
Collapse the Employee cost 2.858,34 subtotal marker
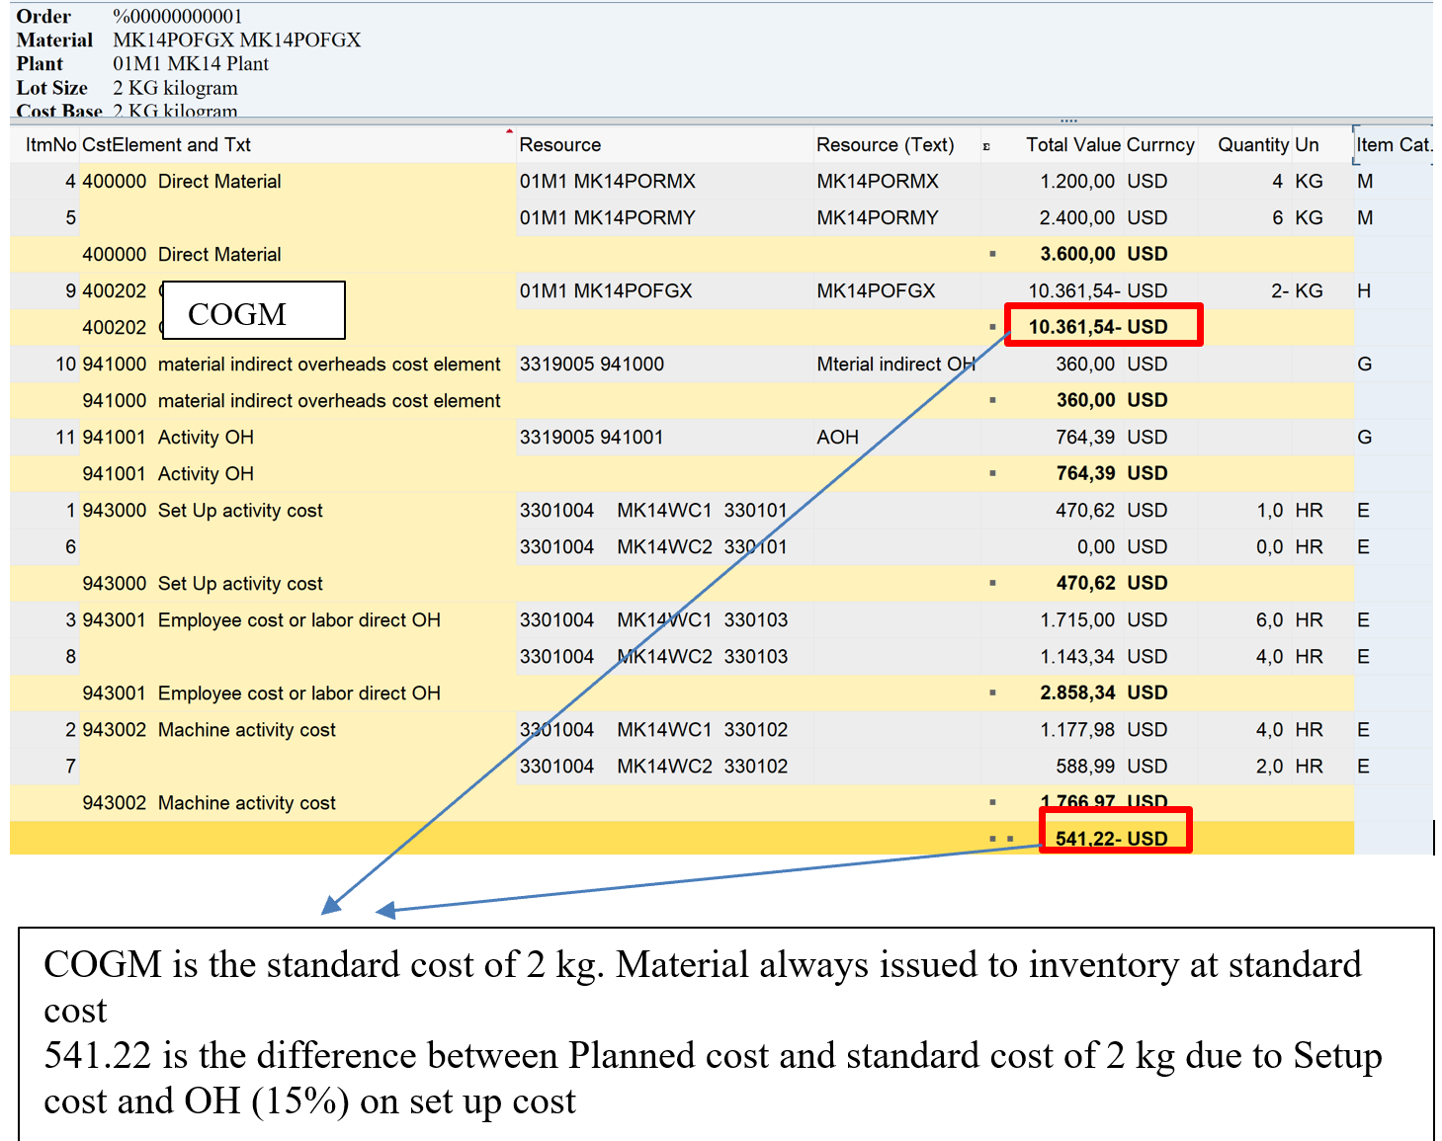pyautogui.click(x=992, y=693)
